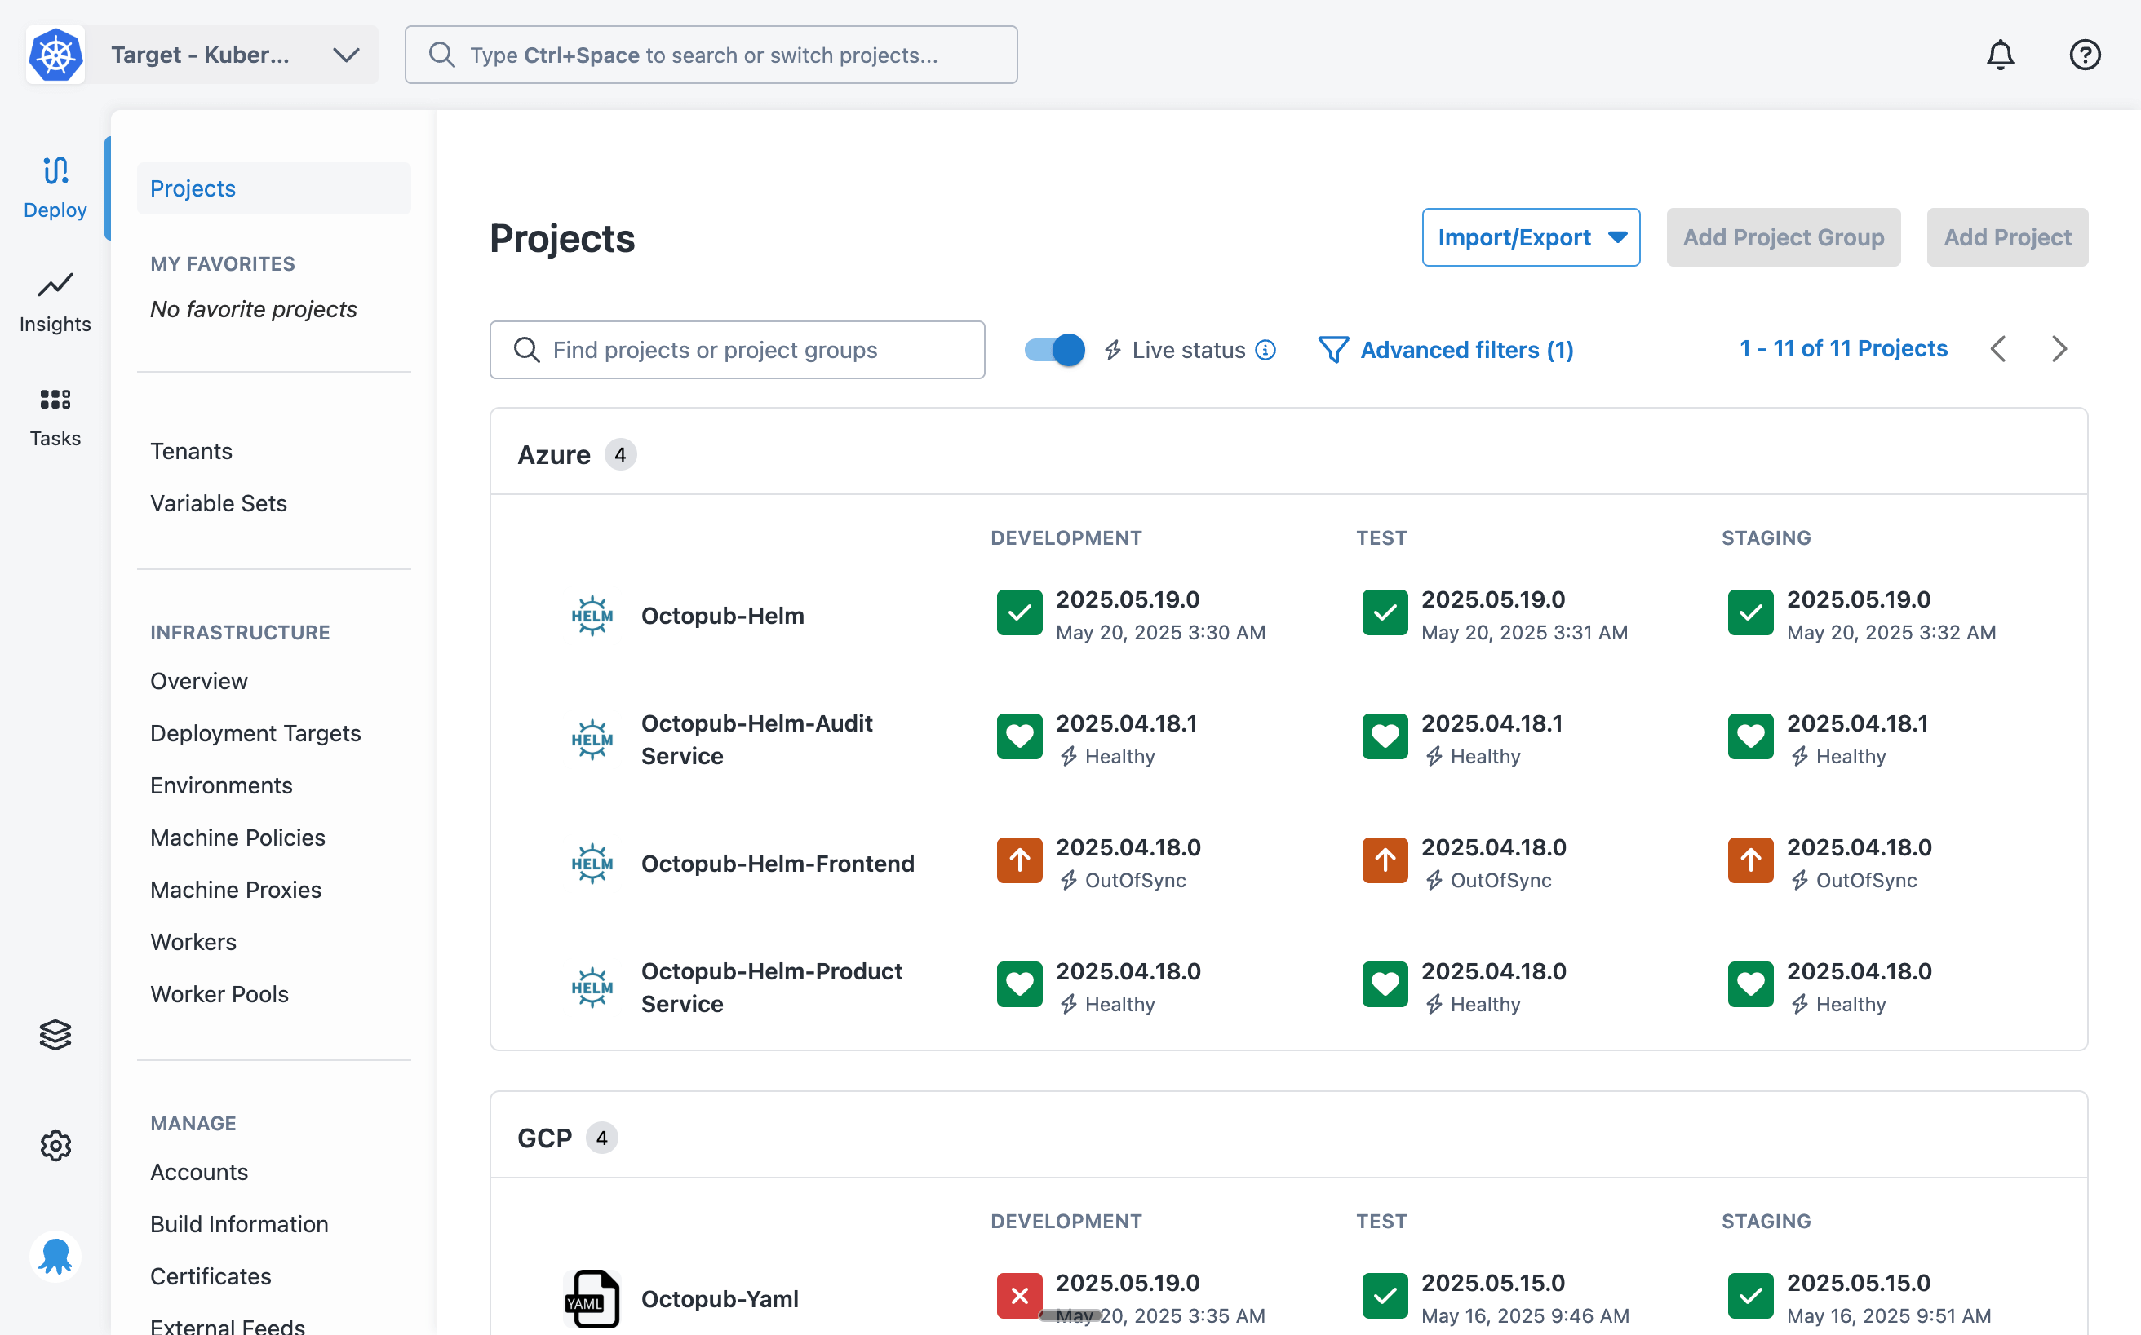The image size is (2141, 1335).
Task: Click the octopus icon at the bottom sidebar
Action: click(55, 1256)
